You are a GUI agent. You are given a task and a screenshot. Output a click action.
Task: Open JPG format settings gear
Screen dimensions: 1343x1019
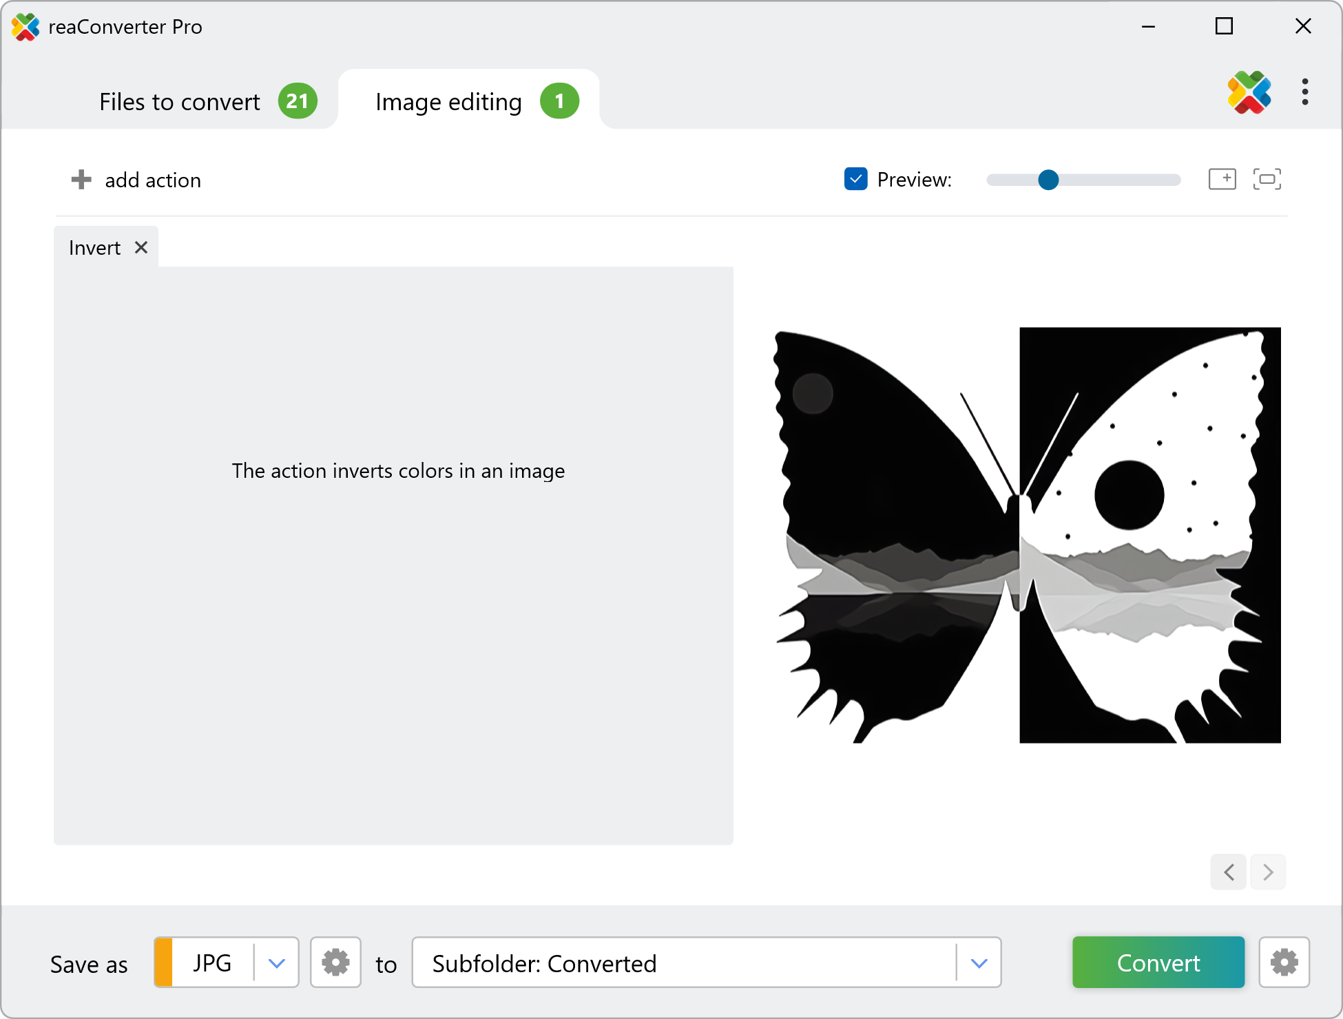(x=335, y=963)
